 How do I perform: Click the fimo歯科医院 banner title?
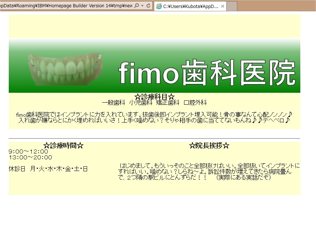[206, 72]
